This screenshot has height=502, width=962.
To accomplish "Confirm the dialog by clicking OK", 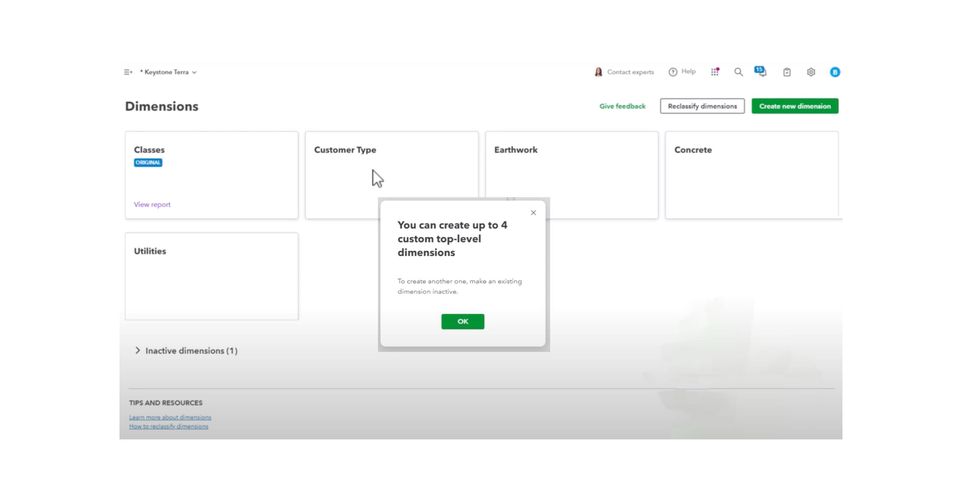I will [x=462, y=321].
